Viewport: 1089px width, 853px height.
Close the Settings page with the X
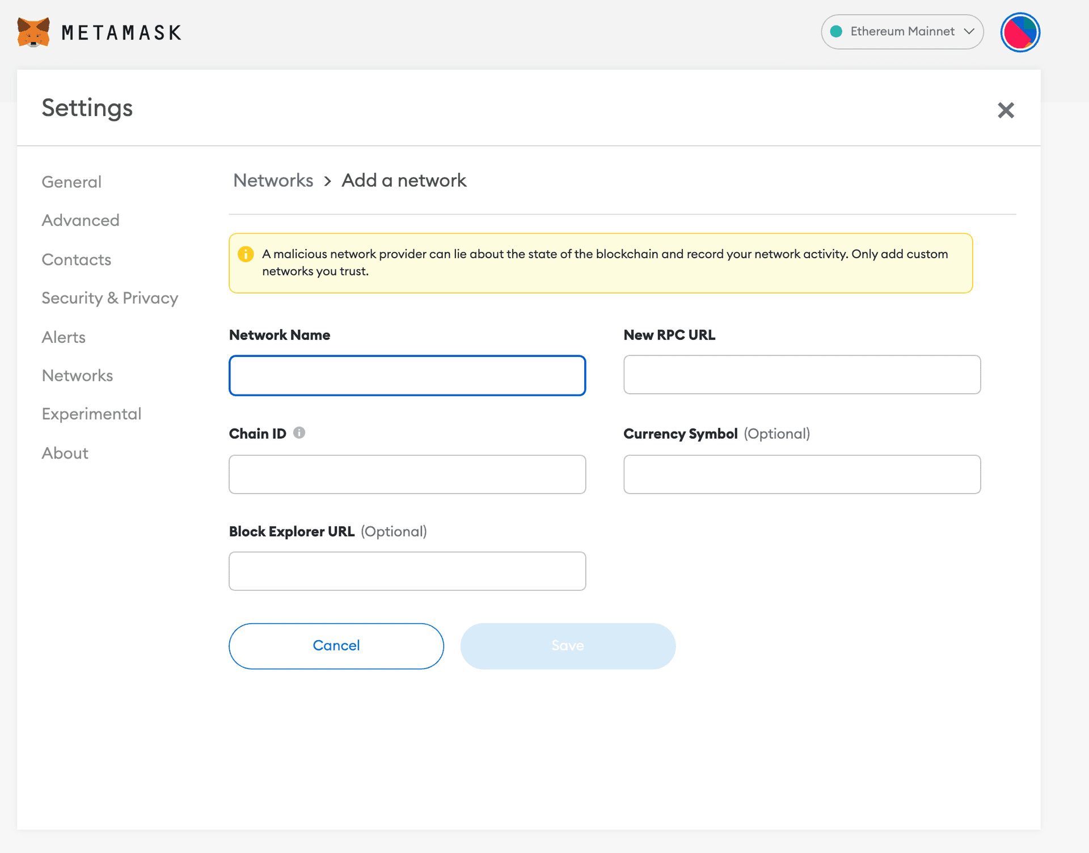pyautogui.click(x=1006, y=111)
